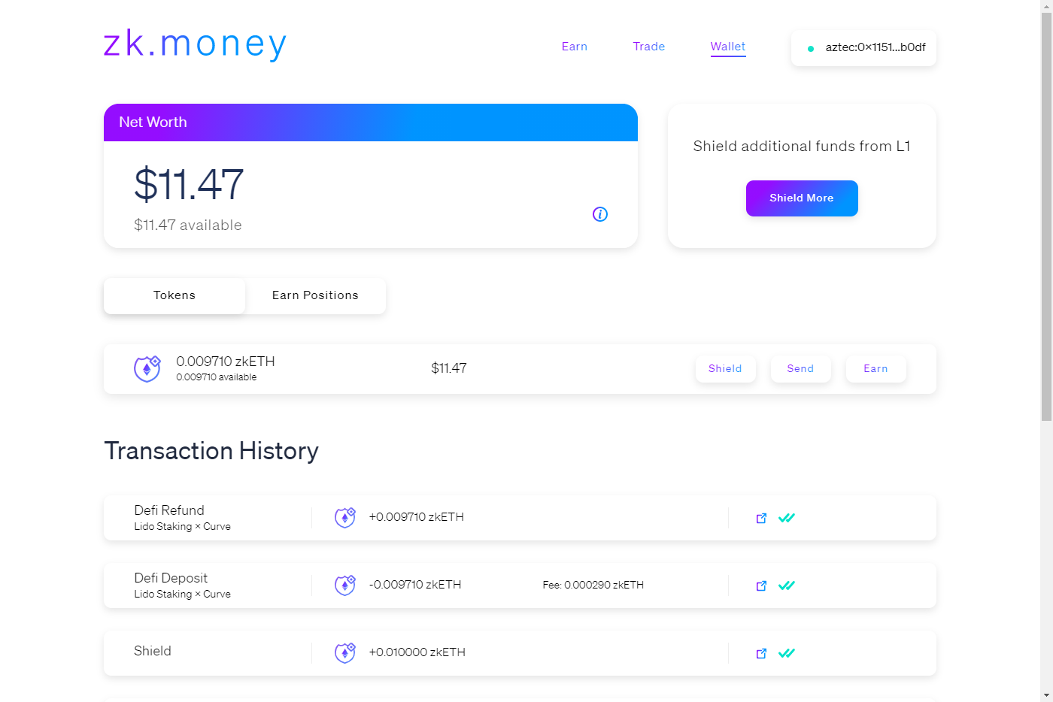The height and width of the screenshot is (702, 1053).
Task: Click the scrollbar down arrow
Action: (1046, 695)
